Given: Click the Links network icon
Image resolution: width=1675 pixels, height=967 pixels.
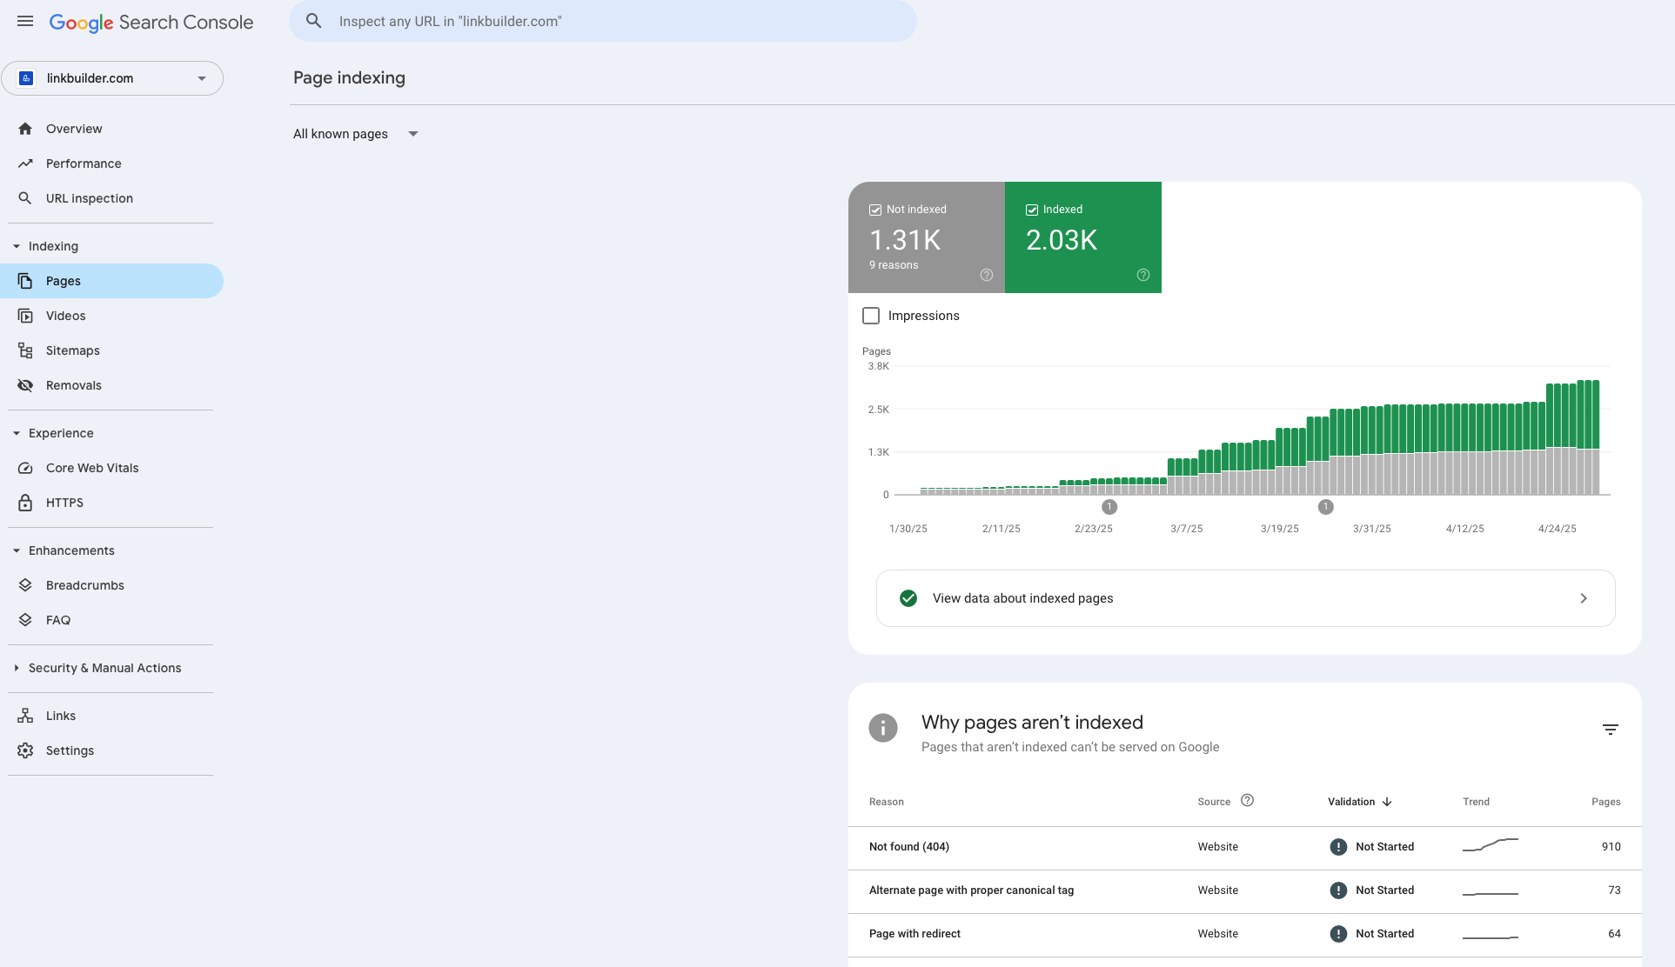Looking at the screenshot, I should tap(25, 716).
